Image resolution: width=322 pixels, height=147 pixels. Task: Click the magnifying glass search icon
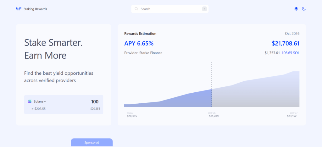(136, 9)
